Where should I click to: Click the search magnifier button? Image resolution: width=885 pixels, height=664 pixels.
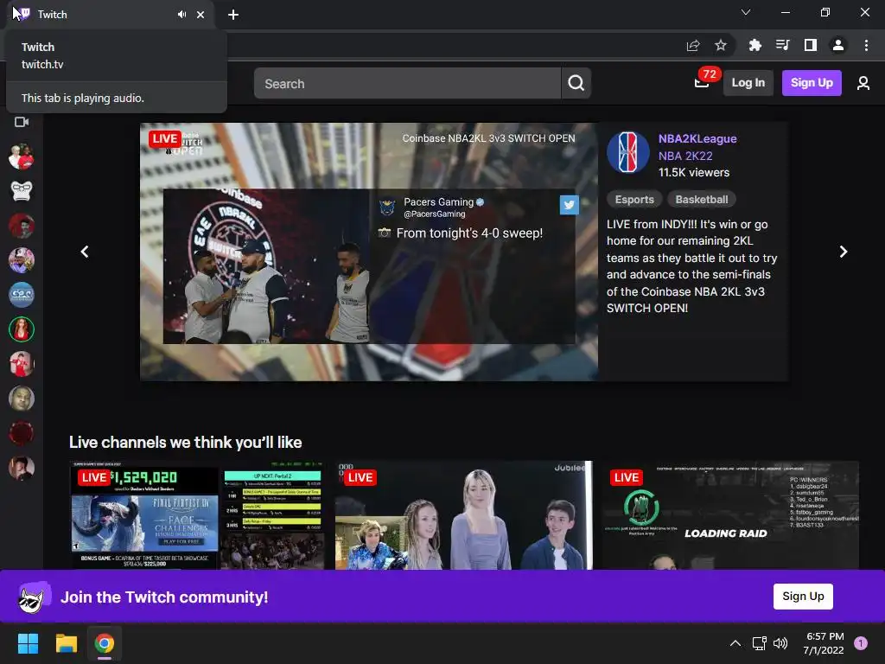tap(576, 84)
